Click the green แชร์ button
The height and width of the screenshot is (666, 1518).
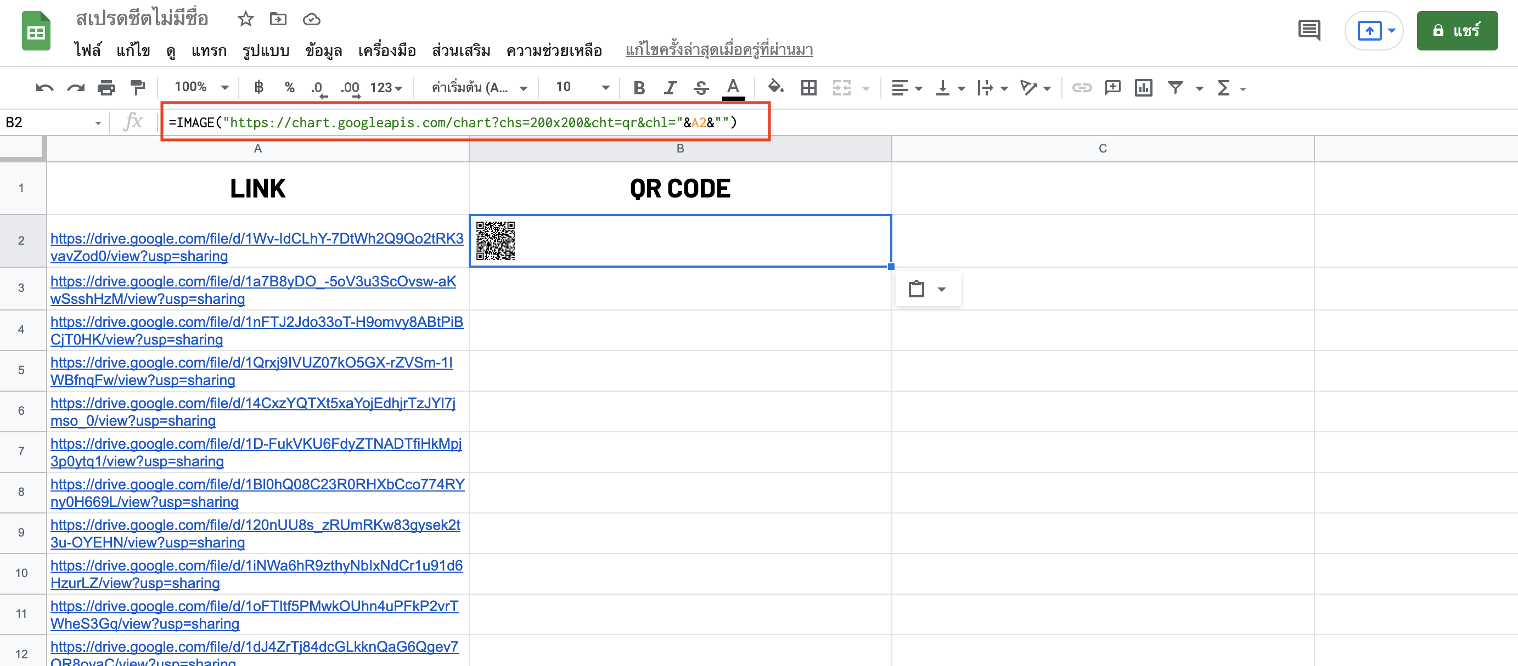(1456, 31)
